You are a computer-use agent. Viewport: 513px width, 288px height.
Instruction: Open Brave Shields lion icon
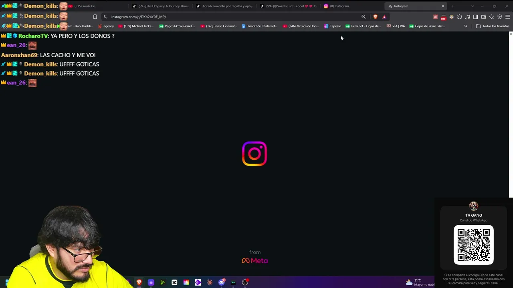pyautogui.click(x=375, y=17)
